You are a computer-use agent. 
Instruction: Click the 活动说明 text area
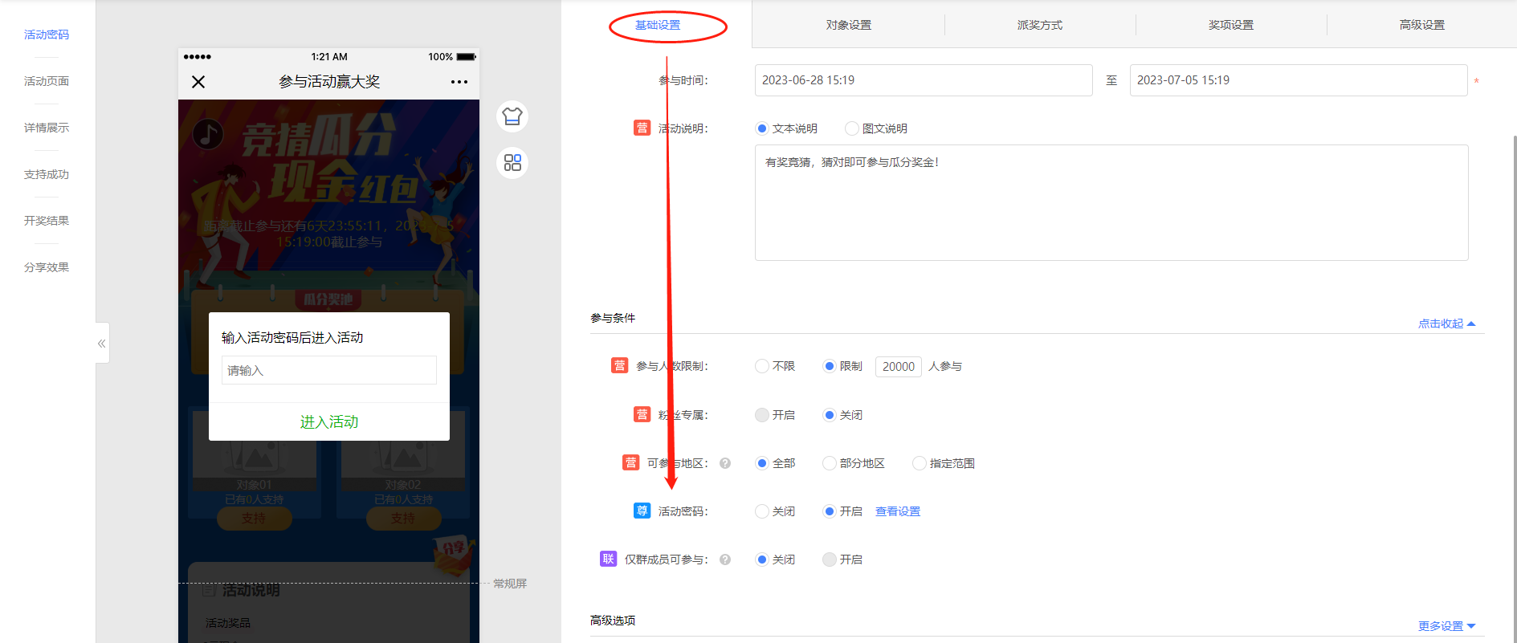pyautogui.click(x=1111, y=202)
